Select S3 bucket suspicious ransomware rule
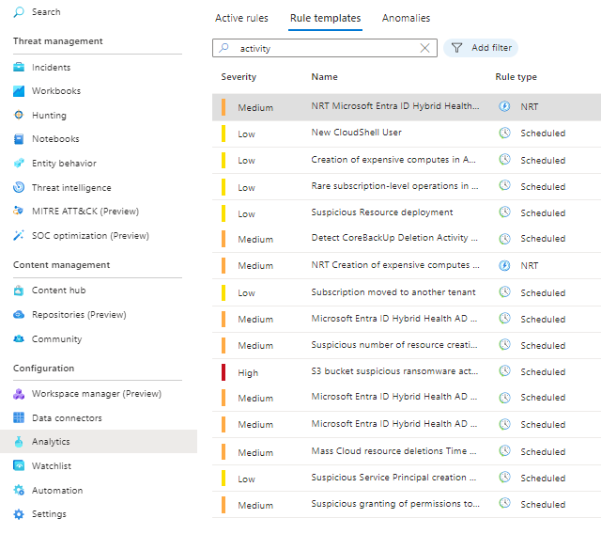 (394, 371)
